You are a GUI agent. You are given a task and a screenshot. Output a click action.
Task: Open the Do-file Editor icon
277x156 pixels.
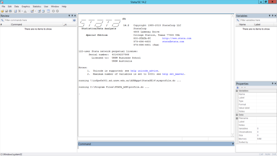(x=32, y=11)
